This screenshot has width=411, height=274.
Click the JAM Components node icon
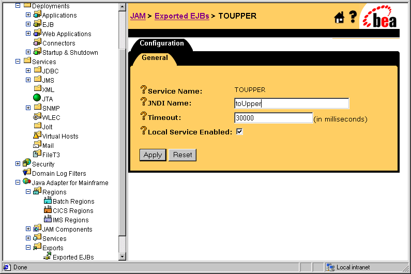[37, 228]
